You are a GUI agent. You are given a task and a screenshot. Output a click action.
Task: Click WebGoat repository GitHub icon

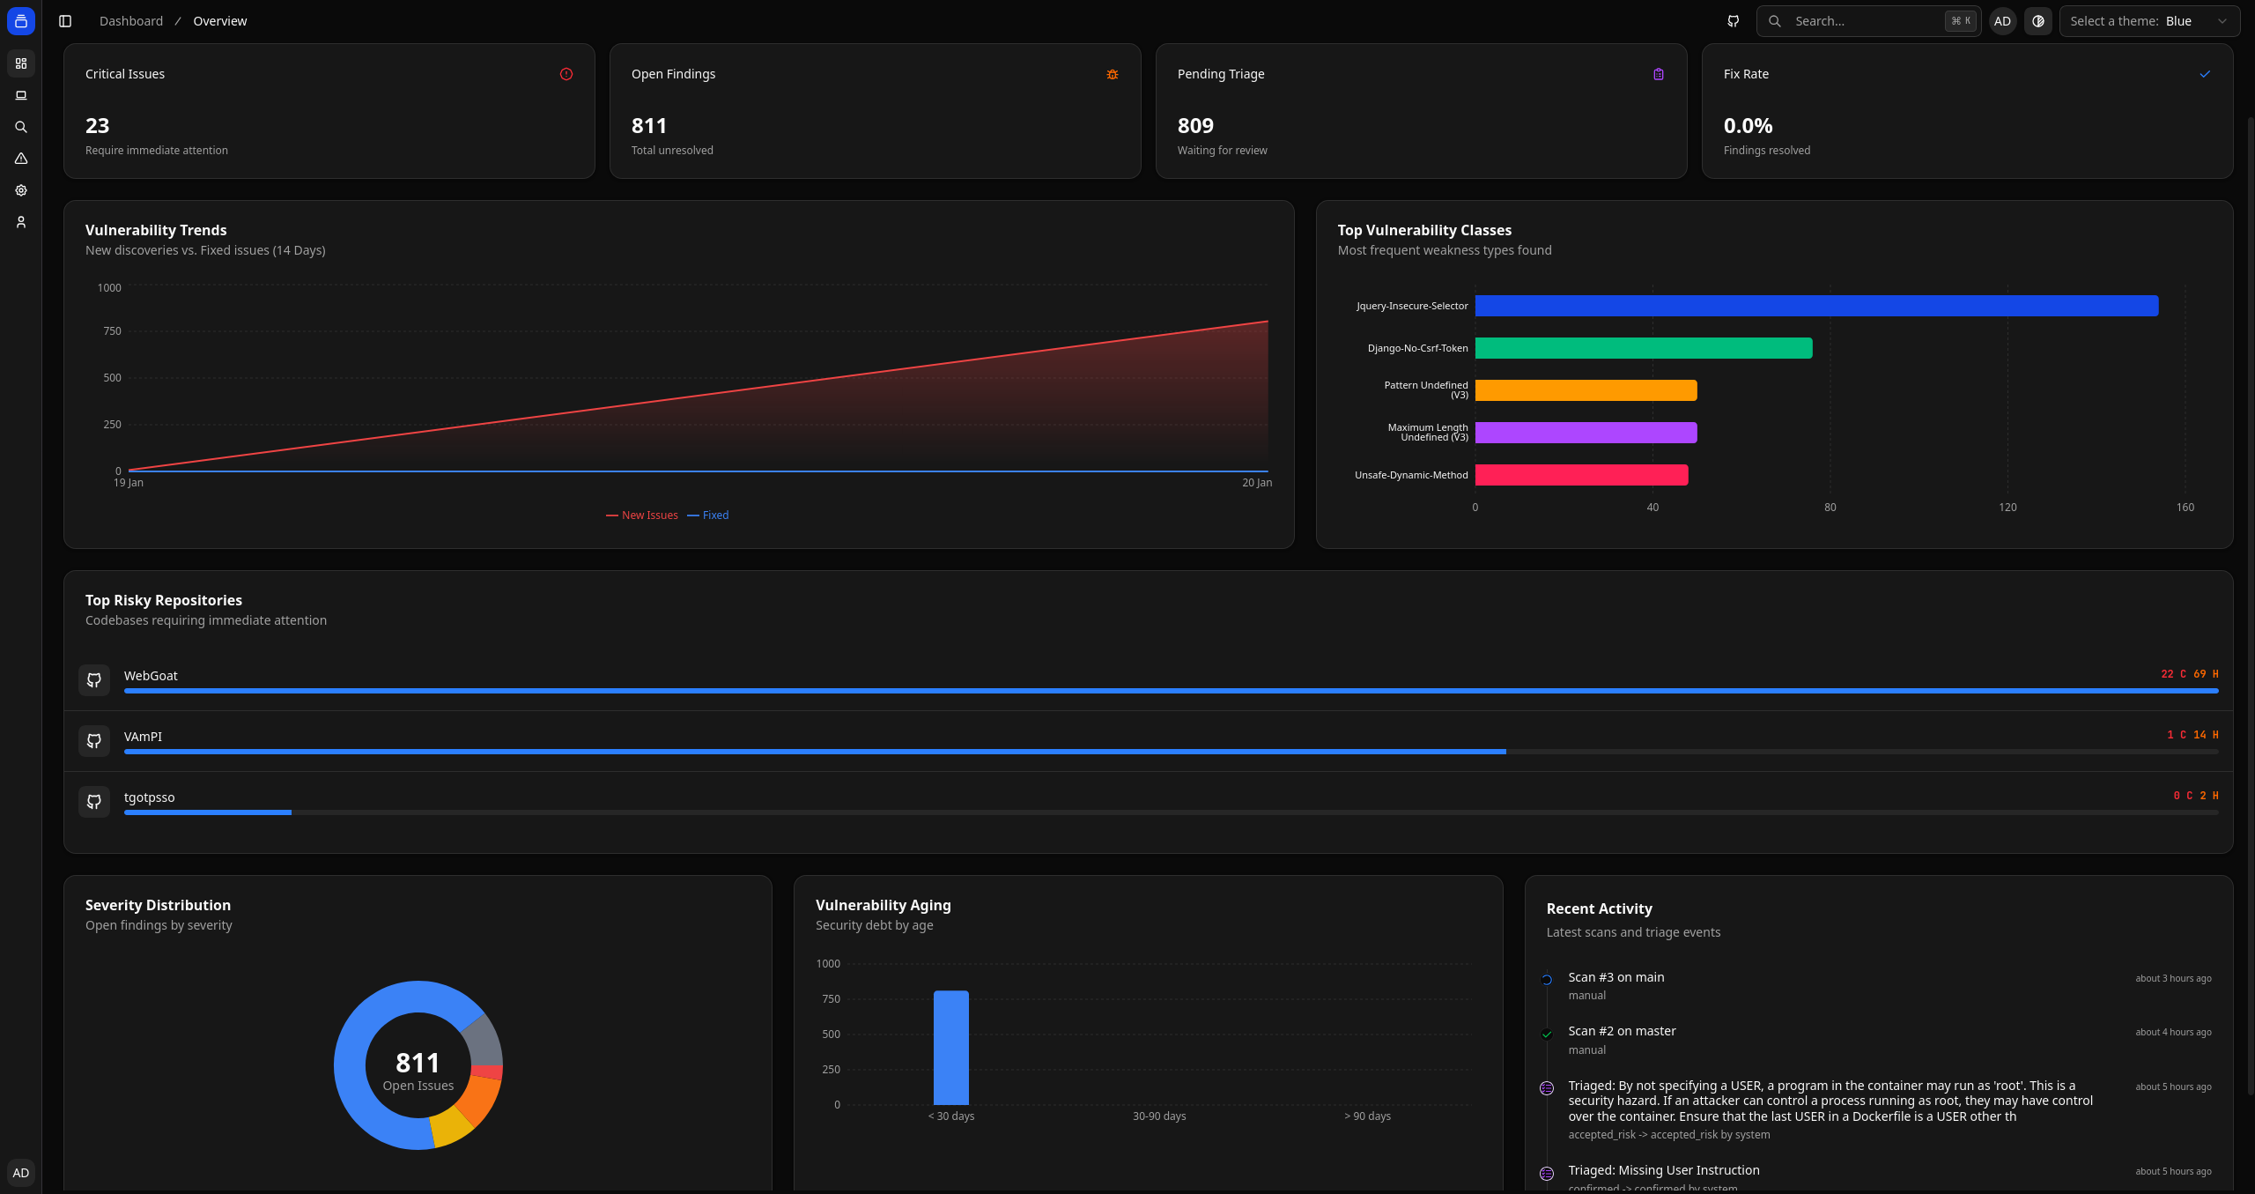pos(94,680)
